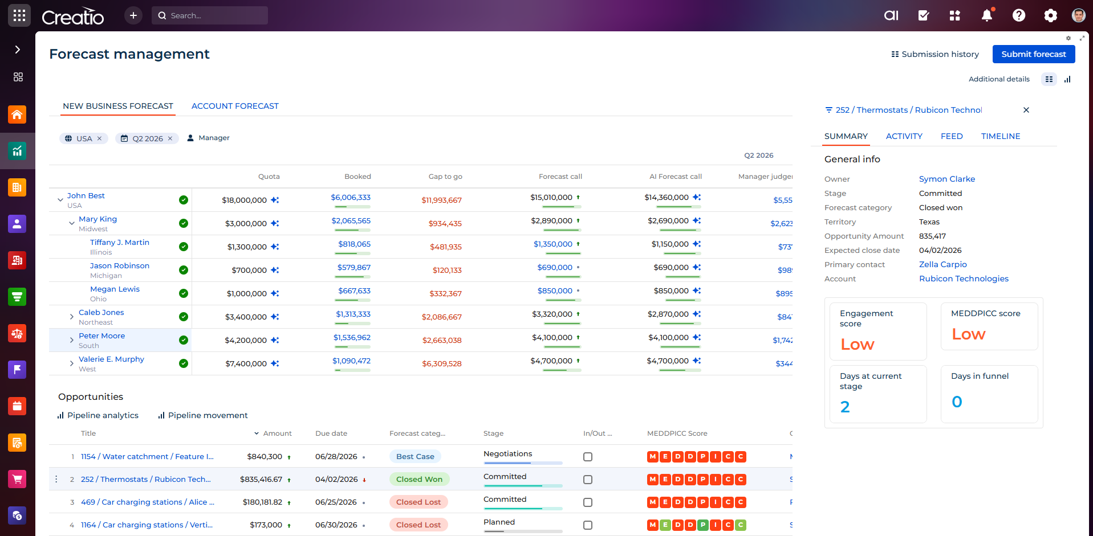The height and width of the screenshot is (536, 1093).
Task: Click the home icon in the sidebar
Action: pyautogui.click(x=17, y=114)
